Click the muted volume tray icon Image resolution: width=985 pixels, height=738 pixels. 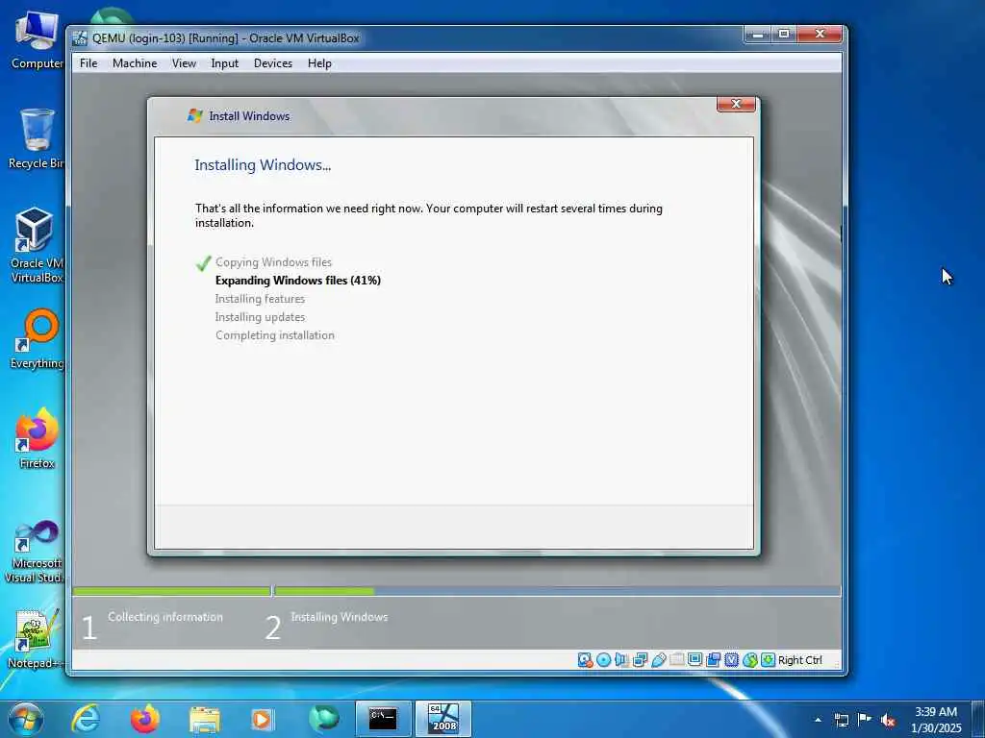point(888,720)
